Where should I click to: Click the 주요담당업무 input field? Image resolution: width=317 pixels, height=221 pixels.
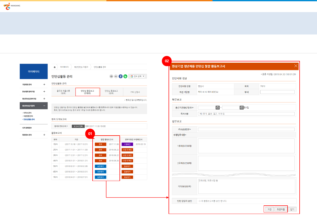246,129
